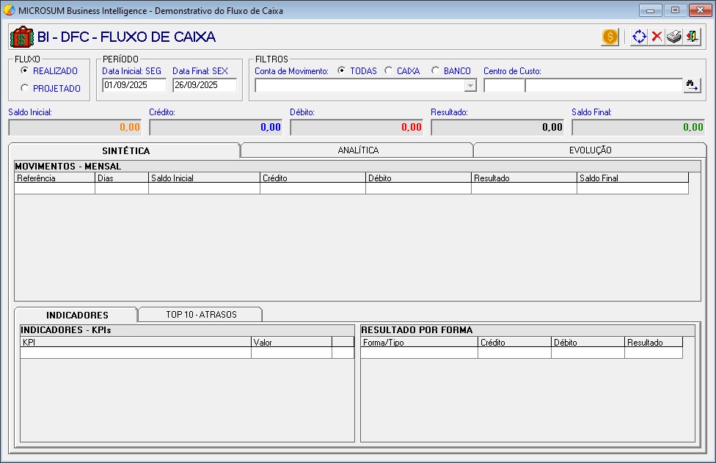
Task: Click the Débito header in Resultado por Forma
Action: coord(588,342)
